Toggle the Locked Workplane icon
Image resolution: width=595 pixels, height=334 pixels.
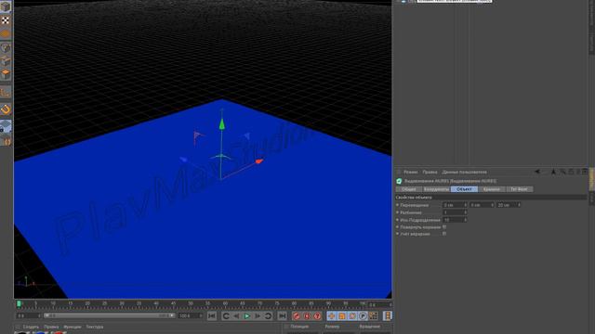6,126
